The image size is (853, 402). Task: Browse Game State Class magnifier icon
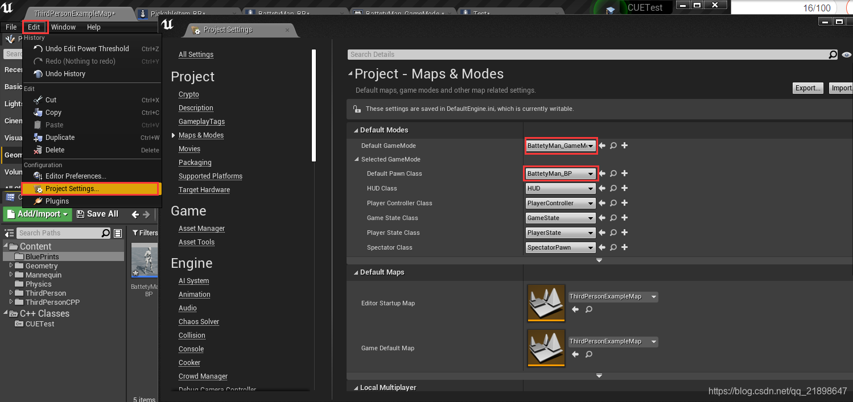[x=613, y=218]
